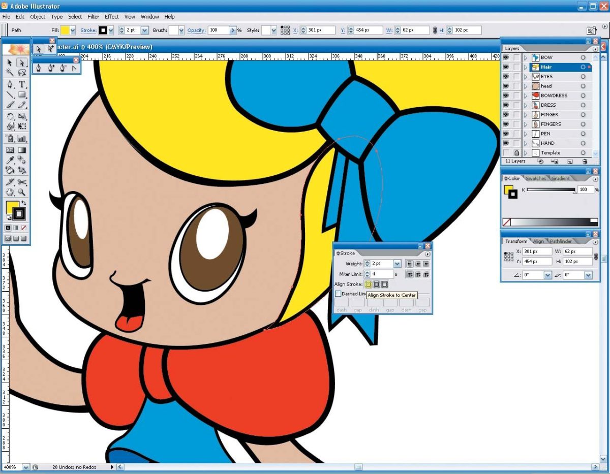Click the K grayscale slider in Color panel
The image size is (610, 474).
(x=551, y=189)
